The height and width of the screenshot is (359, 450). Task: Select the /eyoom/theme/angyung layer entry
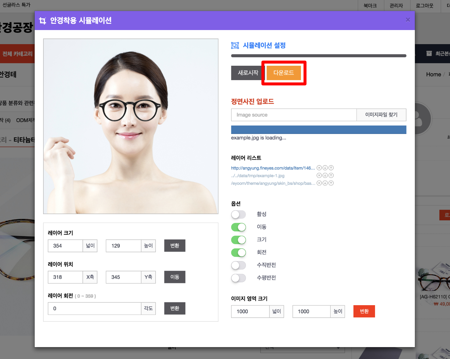273,183
